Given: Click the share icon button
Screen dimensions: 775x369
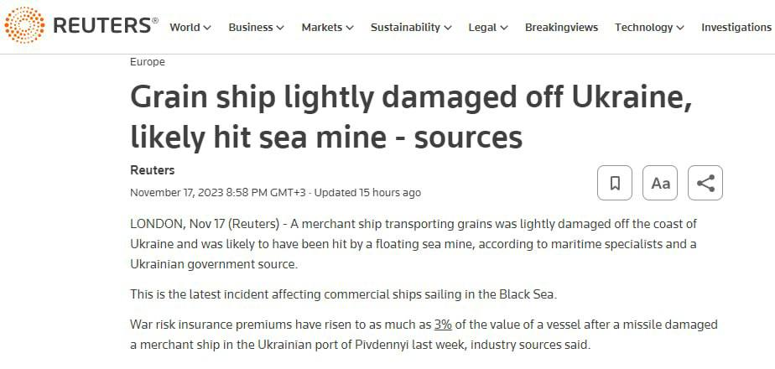Looking at the screenshot, I should pos(705,183).
